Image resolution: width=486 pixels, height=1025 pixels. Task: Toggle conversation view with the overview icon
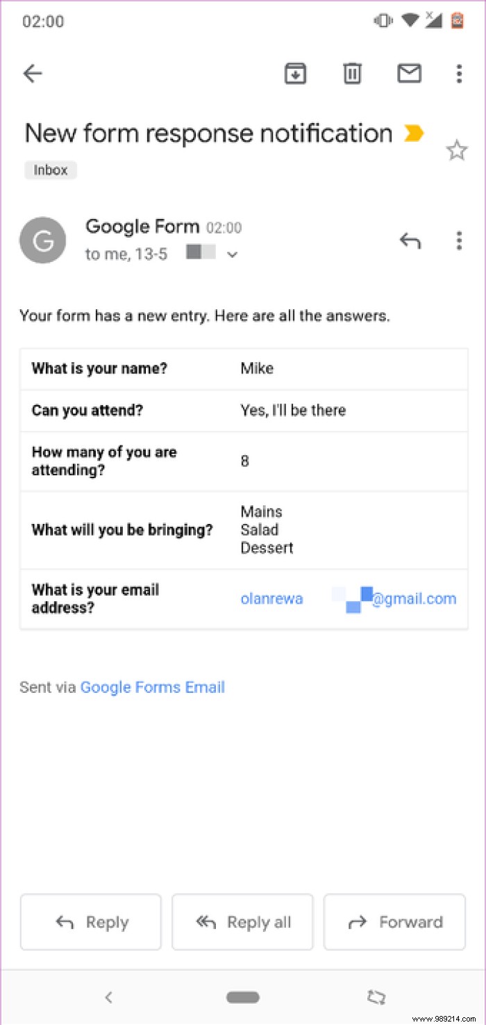376,997
